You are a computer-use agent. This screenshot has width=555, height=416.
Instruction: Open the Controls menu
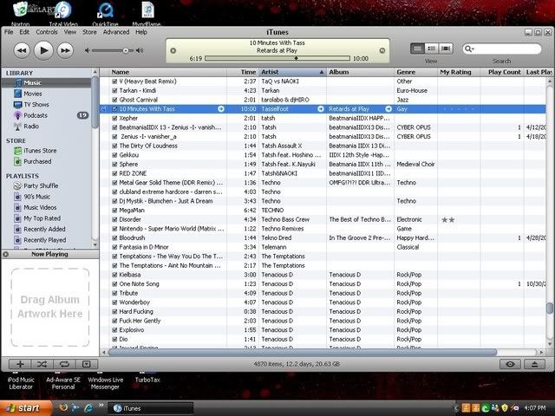pyautogui.click(x=46, y=32)
